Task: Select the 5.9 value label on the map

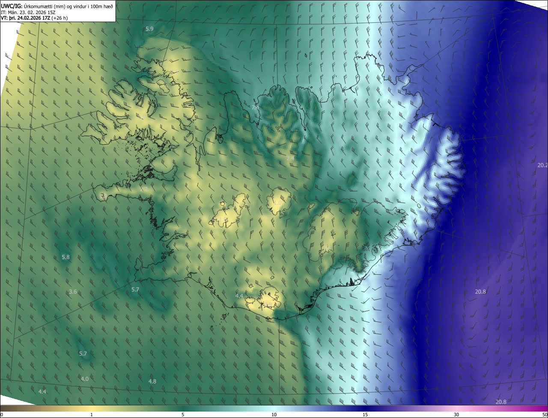Action: click(149, 29)
